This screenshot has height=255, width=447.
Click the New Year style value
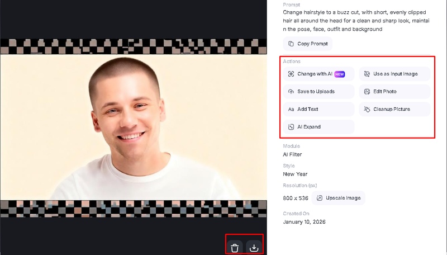pos(294,174)
